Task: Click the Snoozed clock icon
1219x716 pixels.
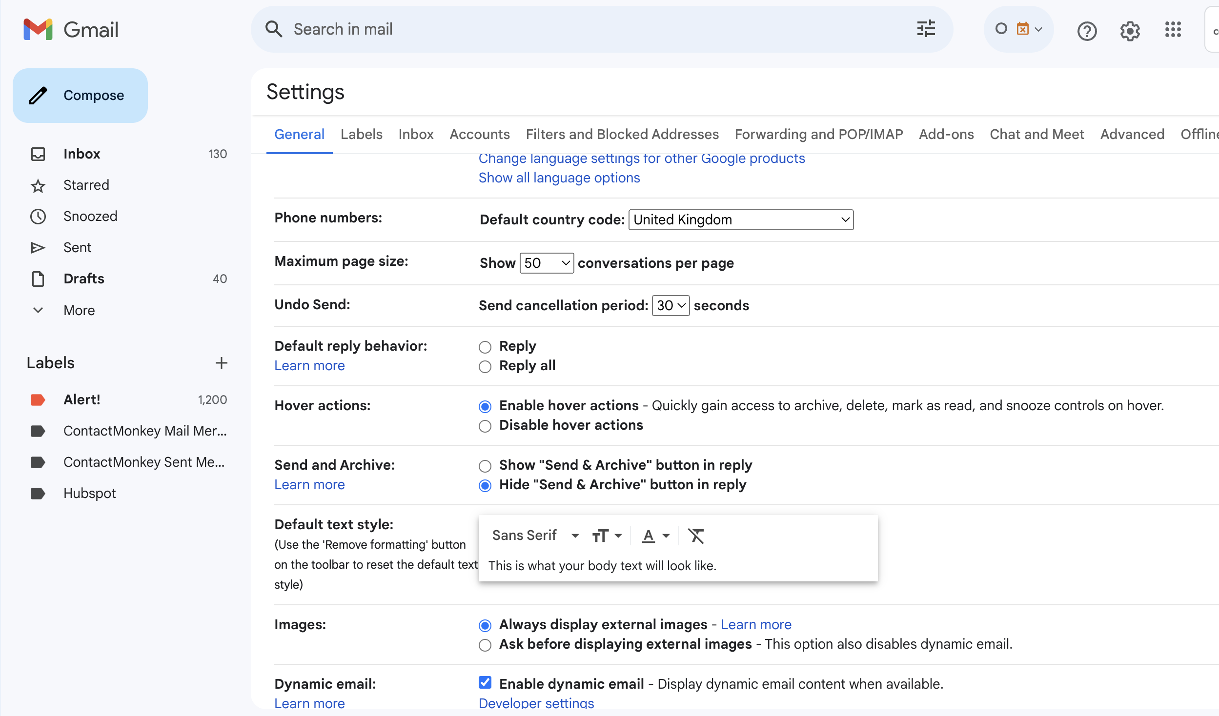Action: tap(39, 217)
